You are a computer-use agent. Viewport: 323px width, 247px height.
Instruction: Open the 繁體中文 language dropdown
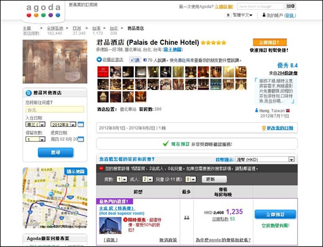point(243,15)
